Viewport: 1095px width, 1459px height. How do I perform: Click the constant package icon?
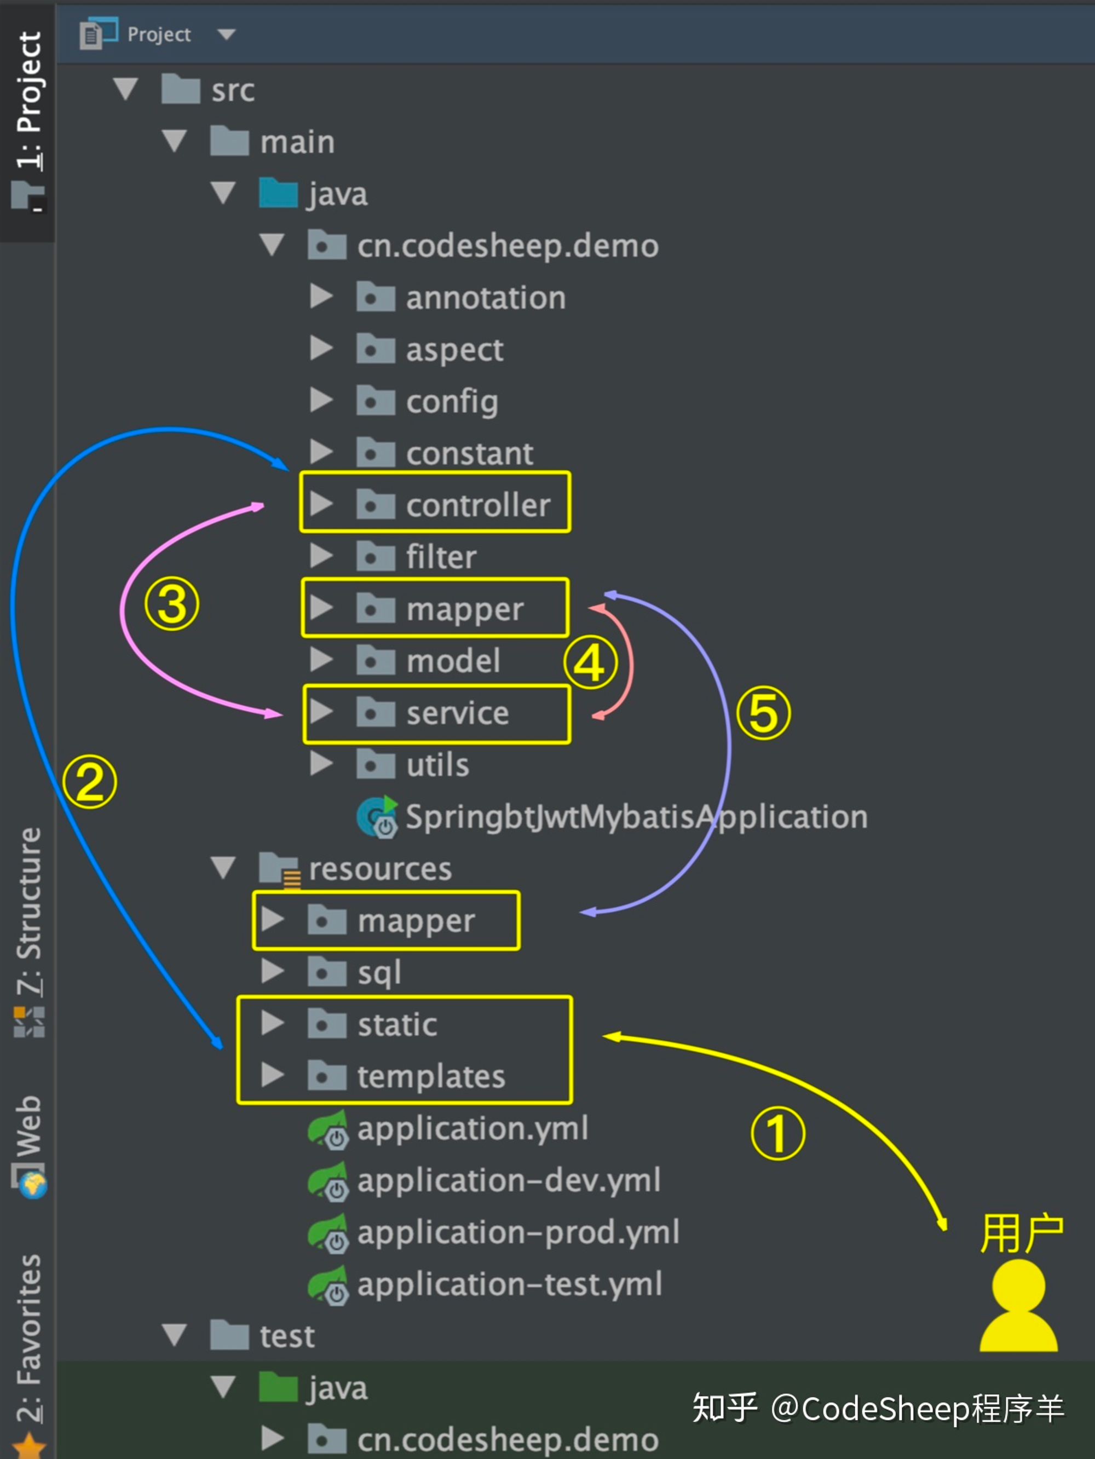(x=376, y=452)
